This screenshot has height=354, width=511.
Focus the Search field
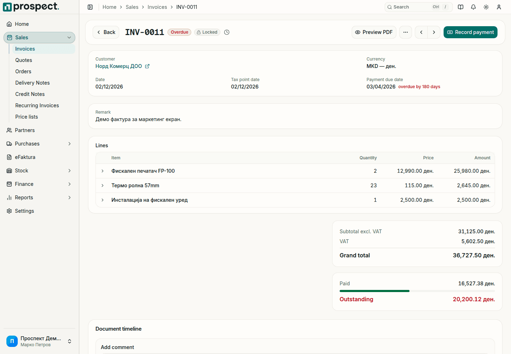tap(418, 7)
